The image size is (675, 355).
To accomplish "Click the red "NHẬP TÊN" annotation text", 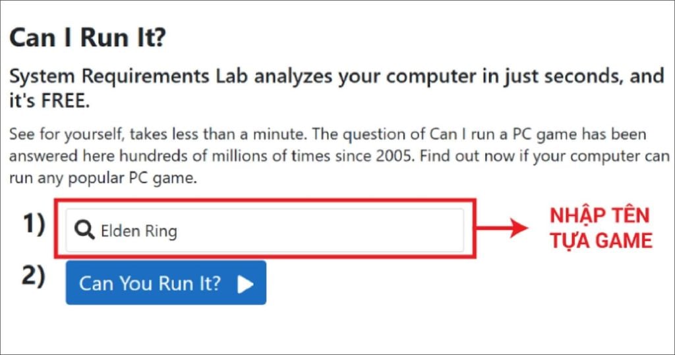I will 600,215.
